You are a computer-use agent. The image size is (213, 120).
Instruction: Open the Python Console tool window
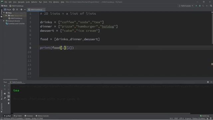click(42, 116)
